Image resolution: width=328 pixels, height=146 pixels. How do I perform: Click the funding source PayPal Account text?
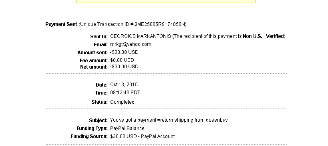[x=158, y=136]
